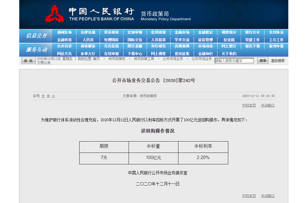The width and height of the screenshot is (305, 203).
Task: Click the 首页 home button
Action: [28, 61]
